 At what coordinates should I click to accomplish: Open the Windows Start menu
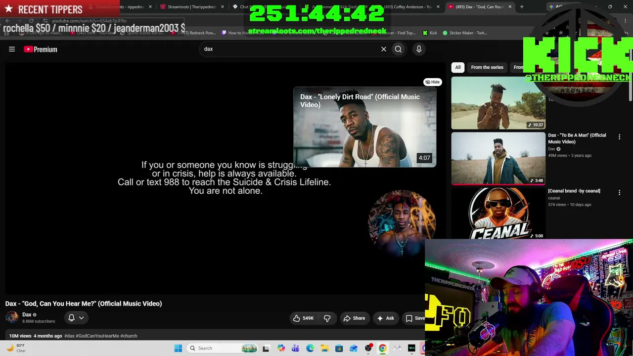(178, 348)
